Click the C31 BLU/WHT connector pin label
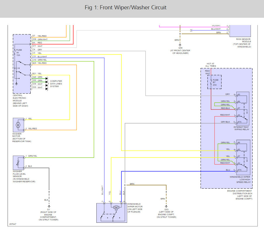The height and width of the screenshot is (235, 264). coord(39,56)
